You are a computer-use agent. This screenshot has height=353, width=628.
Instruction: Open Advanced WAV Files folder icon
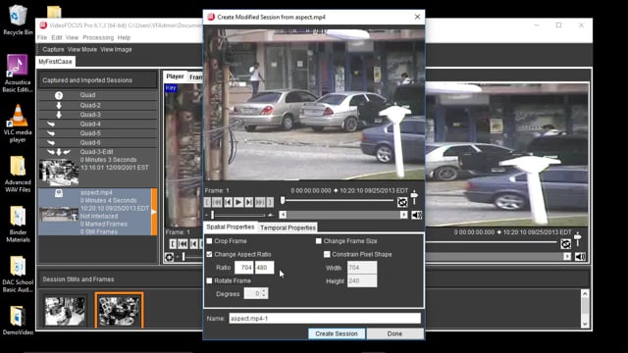[x=18, y=174]
